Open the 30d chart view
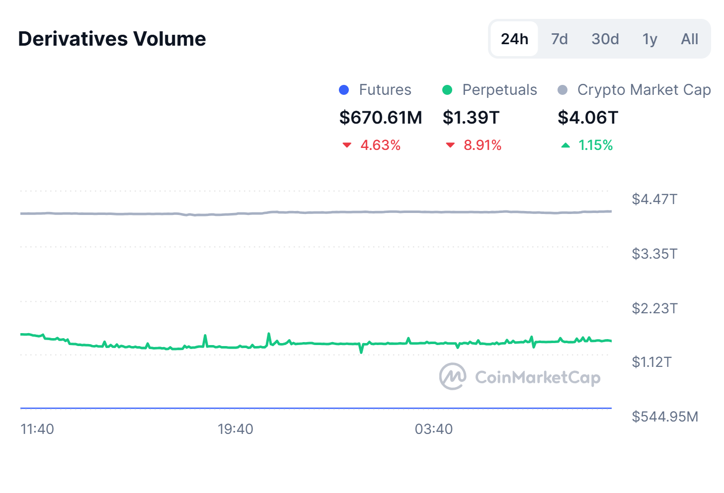This screenshot has height=493, width=724. point(605,39)
